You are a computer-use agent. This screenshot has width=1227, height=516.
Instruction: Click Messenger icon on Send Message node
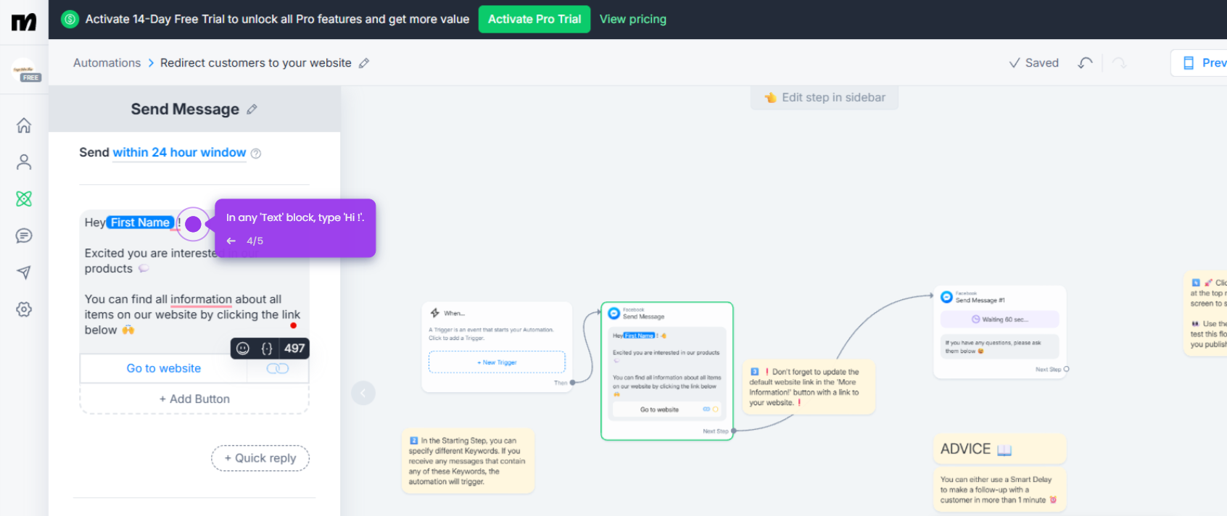tap(614, 313)
